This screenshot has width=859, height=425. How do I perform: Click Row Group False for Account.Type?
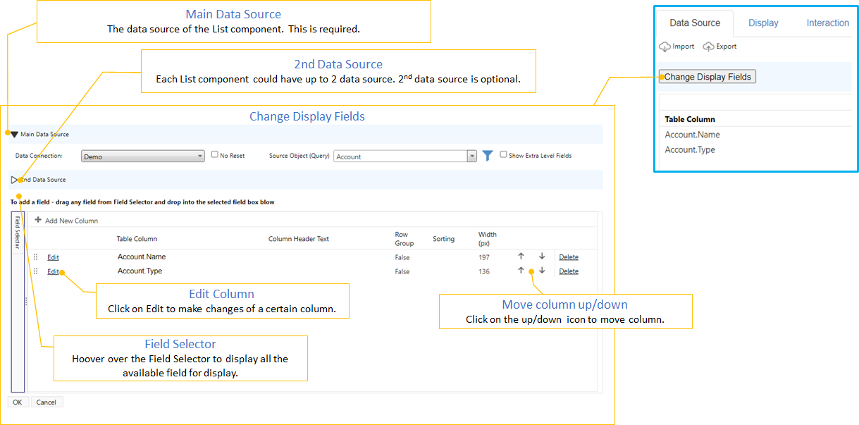pyautogui.click(x=402, y=271)
